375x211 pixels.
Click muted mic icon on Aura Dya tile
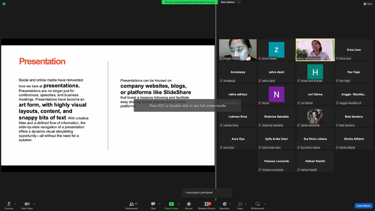coord(221,147)
